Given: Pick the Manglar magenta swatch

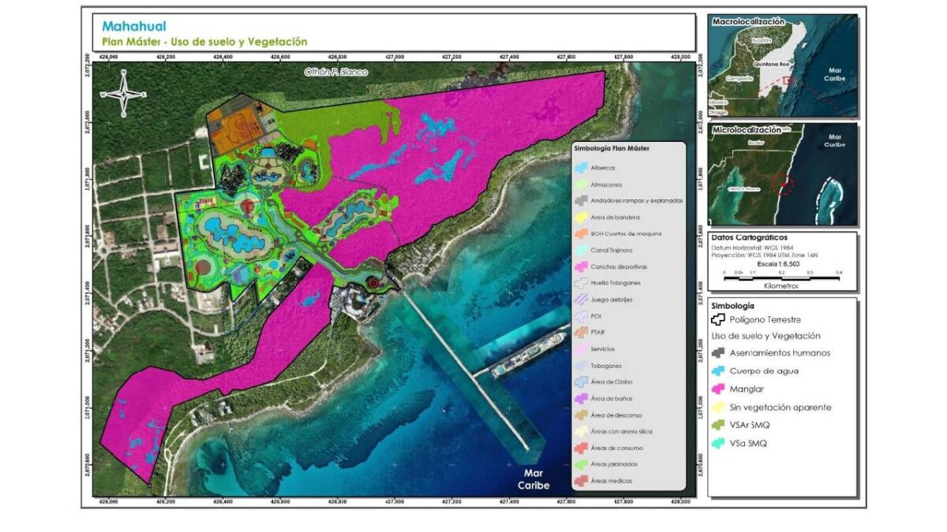Looking at the screenshot, I should 718,389.
